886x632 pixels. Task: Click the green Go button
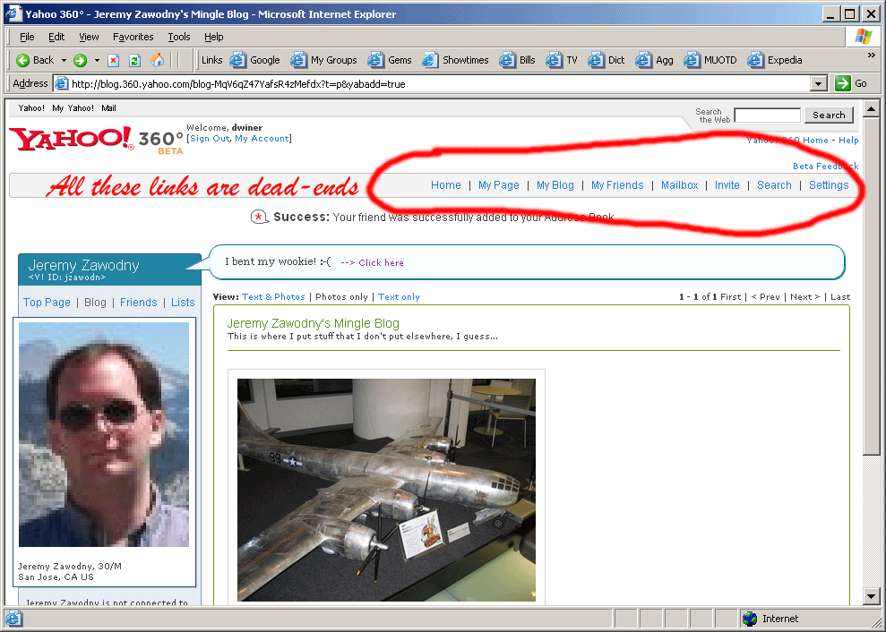coord(851,83)
